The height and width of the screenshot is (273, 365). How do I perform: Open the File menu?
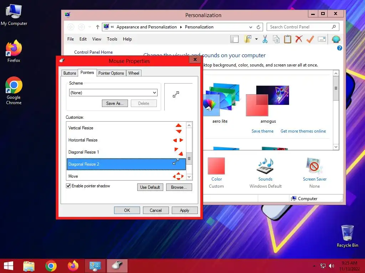(71, 39)
